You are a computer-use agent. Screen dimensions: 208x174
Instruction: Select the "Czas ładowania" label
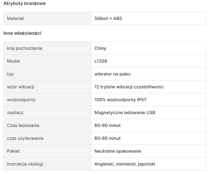(23, 126)
